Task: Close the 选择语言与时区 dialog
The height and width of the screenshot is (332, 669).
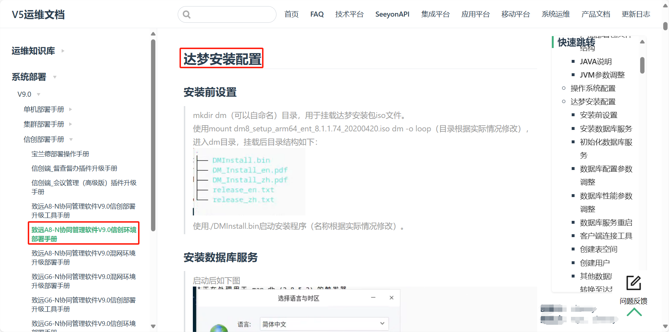Action: click(391, 298)
